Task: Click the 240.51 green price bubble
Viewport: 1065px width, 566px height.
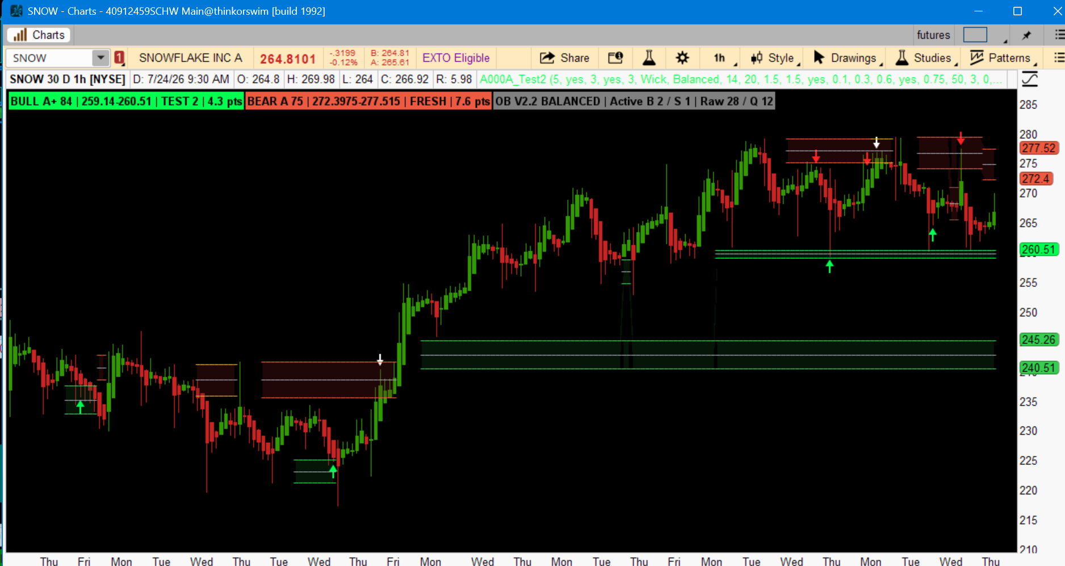Action: click(x=1039, y=368)
